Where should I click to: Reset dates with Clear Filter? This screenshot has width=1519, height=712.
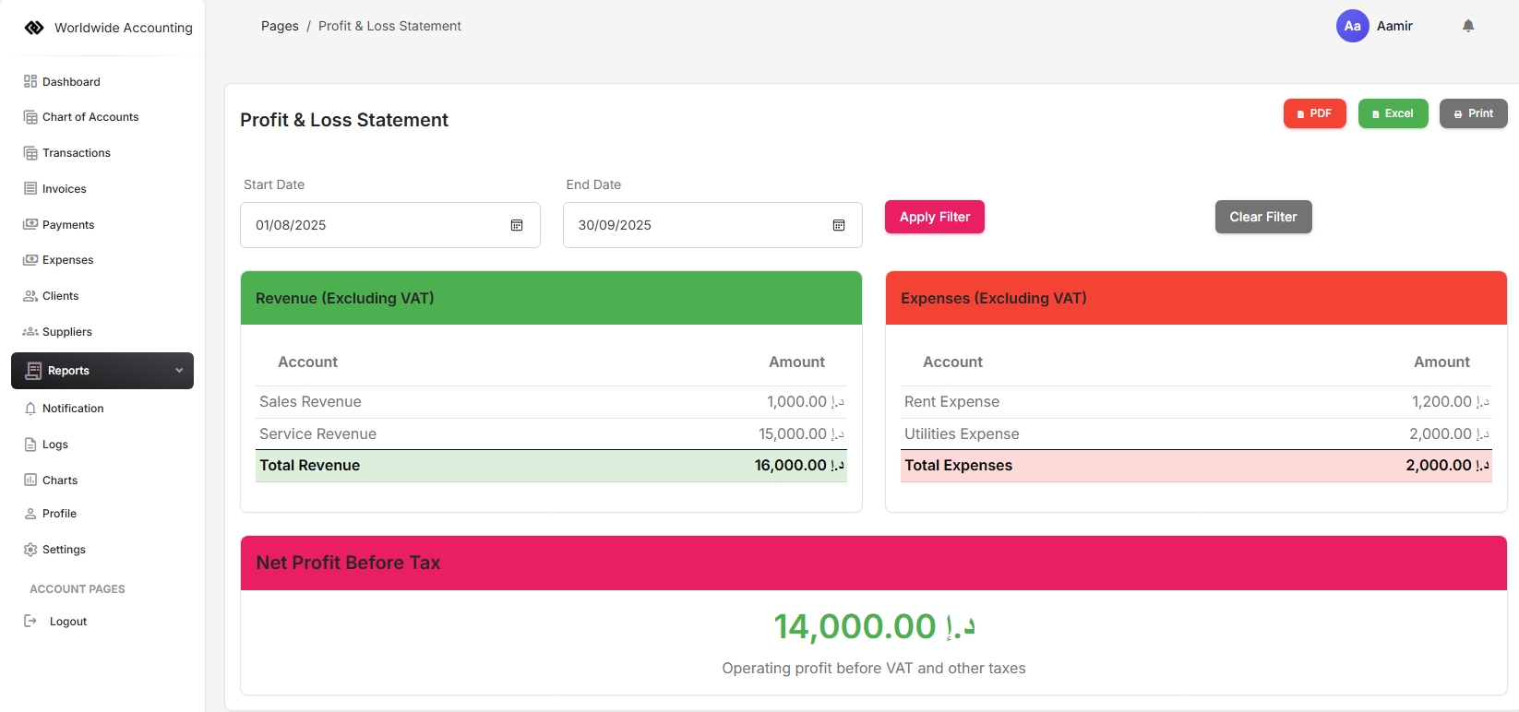pos(1262,217)
